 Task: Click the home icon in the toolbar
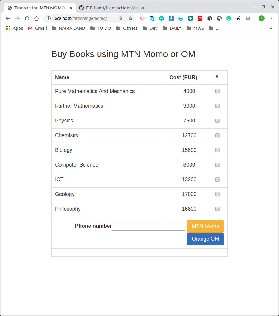click(x=37, y=18)
